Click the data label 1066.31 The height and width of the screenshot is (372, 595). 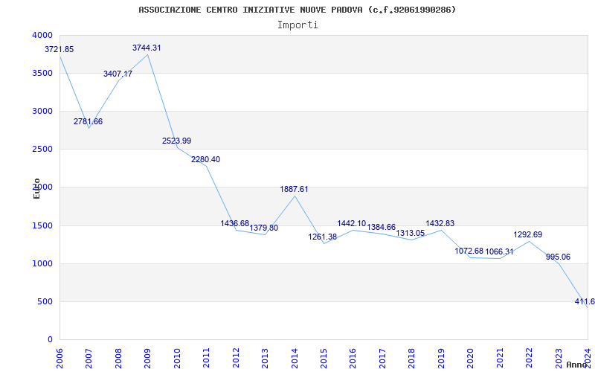pos(499,251)
